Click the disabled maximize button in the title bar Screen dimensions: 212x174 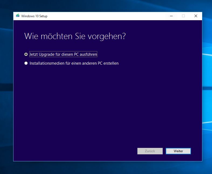point(183,16)
